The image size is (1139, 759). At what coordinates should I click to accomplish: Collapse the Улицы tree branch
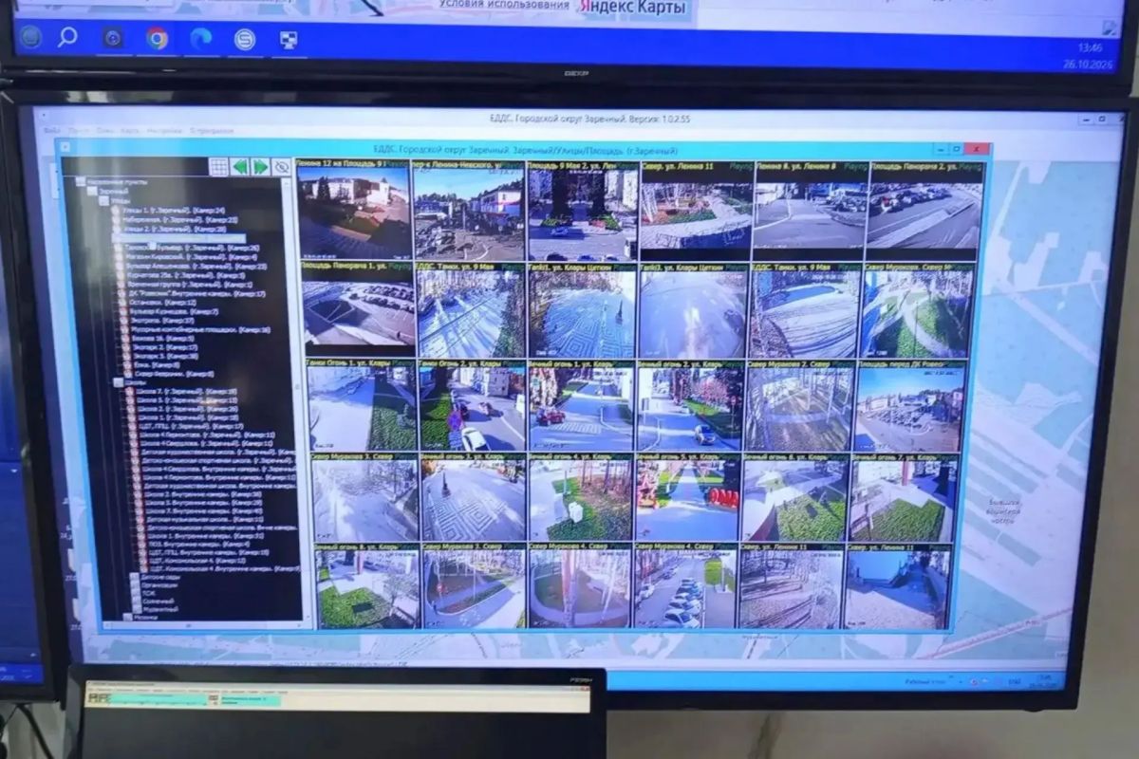(103, 201)
